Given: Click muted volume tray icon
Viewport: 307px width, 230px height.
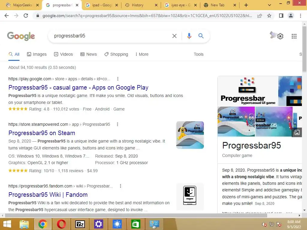Looking at the screenshot, I should pos(264,224).
